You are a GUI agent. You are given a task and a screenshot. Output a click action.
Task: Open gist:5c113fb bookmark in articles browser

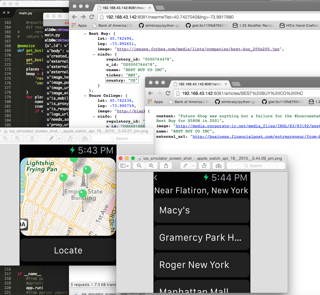pos(283,102)
